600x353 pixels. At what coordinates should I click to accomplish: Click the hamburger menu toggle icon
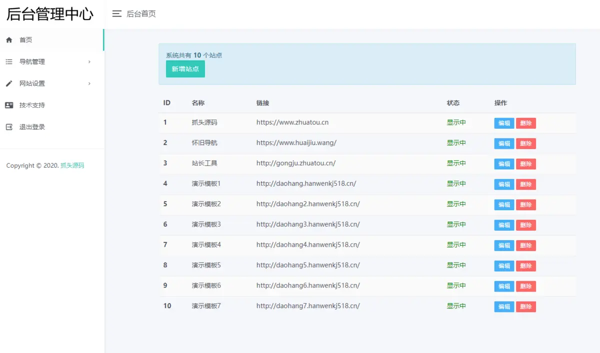click(x=117, y=14)
